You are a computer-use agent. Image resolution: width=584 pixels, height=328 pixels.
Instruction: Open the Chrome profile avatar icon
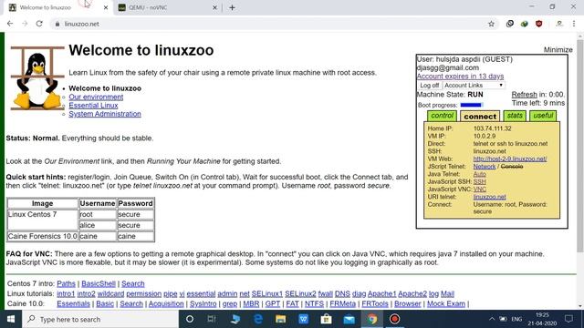[559, 24]
